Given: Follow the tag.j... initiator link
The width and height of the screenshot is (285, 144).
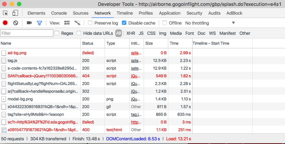Looking at the screenshot, I should (136, 115).
